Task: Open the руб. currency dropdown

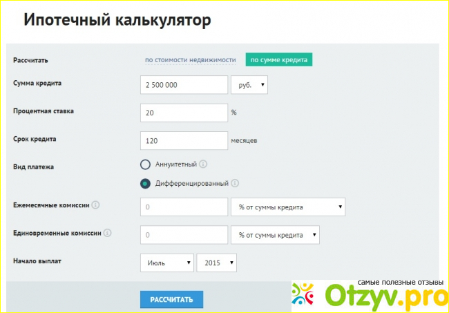Action: [x=249, y=84]
